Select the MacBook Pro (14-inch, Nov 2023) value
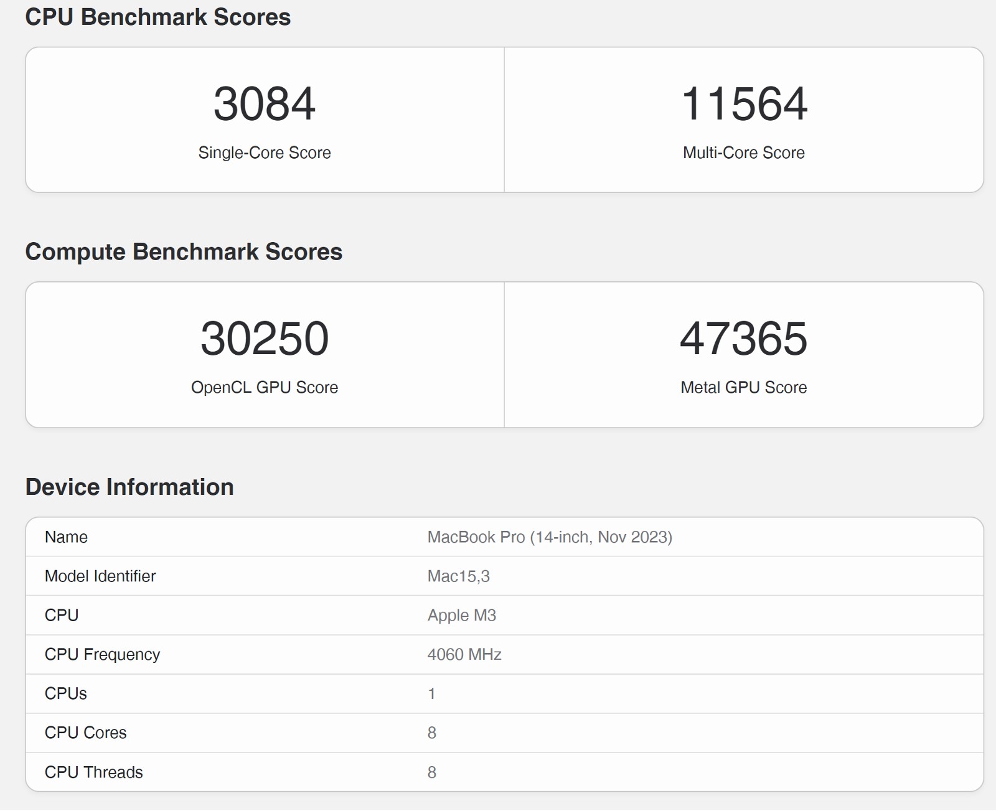 pyautogui.click(x=550, y=537)
